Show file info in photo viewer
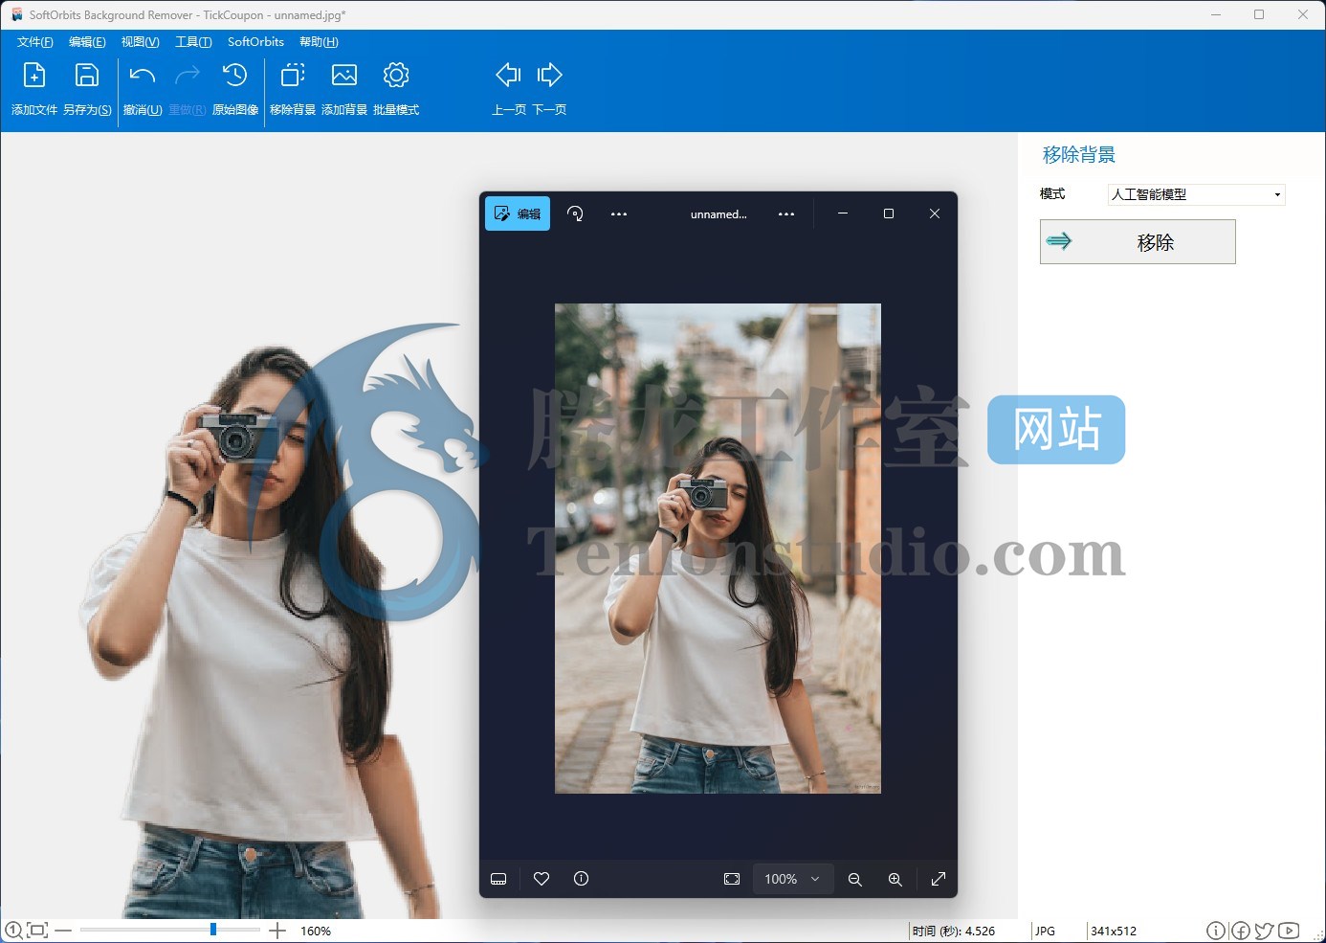The image size is (1326, 943). point(581,879)
